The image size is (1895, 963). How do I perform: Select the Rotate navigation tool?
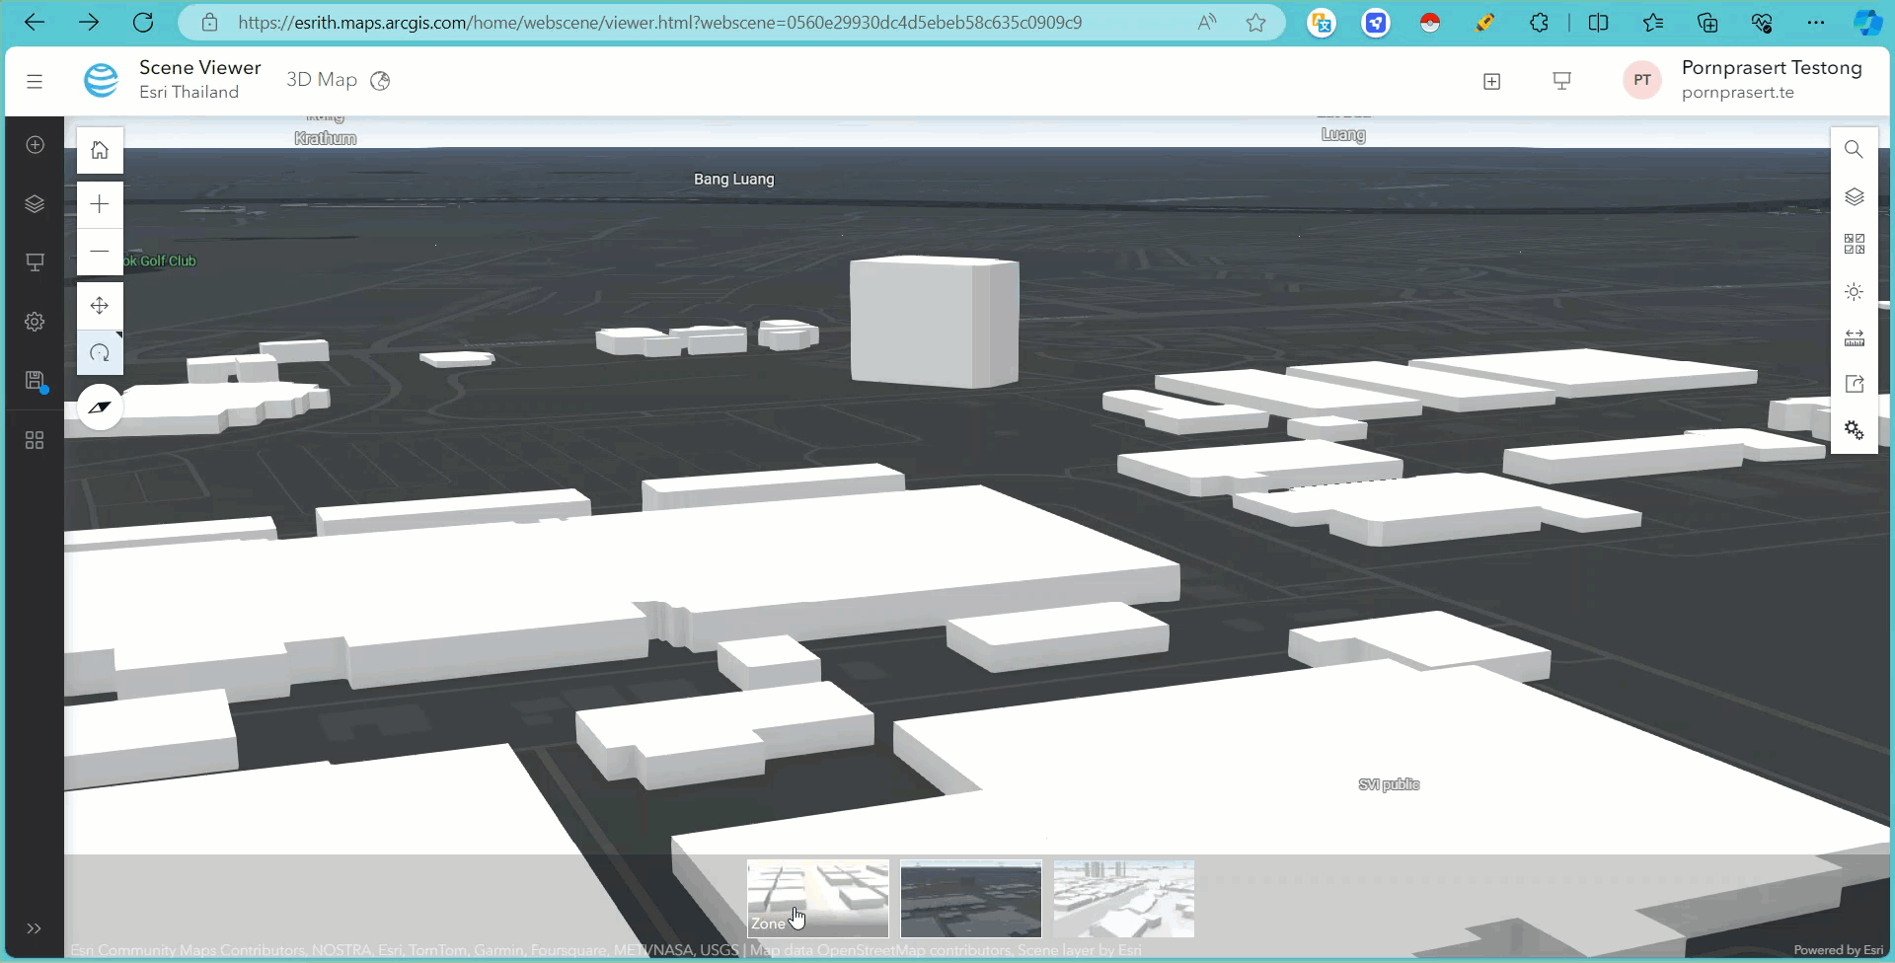100,352
